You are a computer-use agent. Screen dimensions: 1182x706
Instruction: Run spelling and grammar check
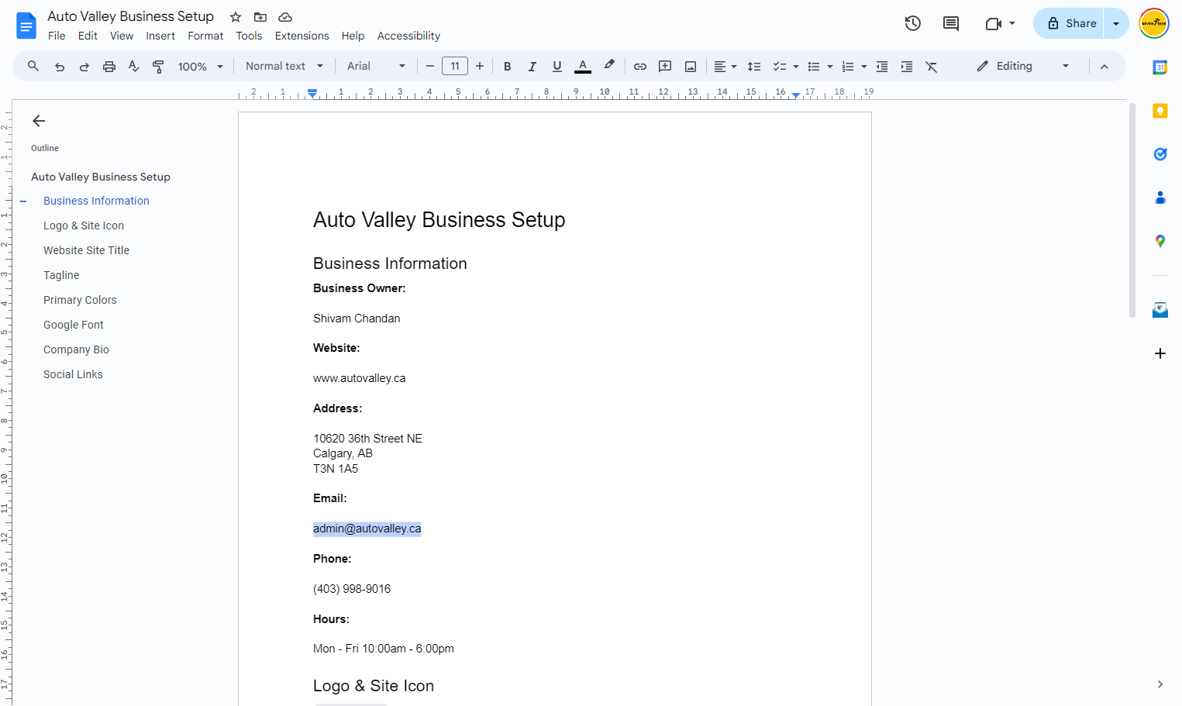tap(134, 67)
